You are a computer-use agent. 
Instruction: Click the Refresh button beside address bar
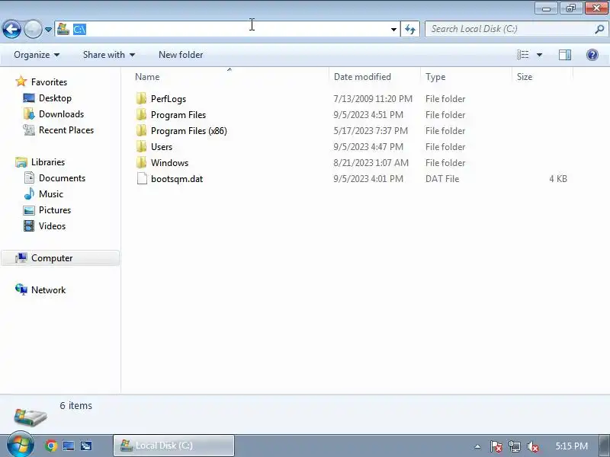410,29
